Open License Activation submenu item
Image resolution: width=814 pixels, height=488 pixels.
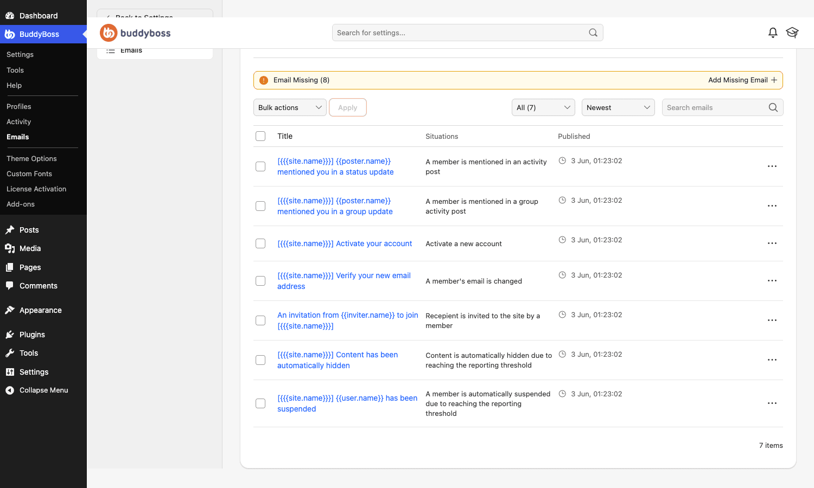(36, 189)
